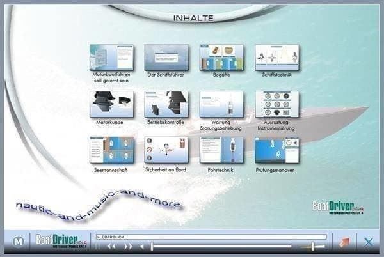Click the 'Betriebskontrolle' label text

(166, 122)
